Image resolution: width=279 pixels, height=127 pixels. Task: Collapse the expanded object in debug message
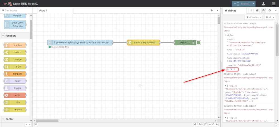coord(226,35)
